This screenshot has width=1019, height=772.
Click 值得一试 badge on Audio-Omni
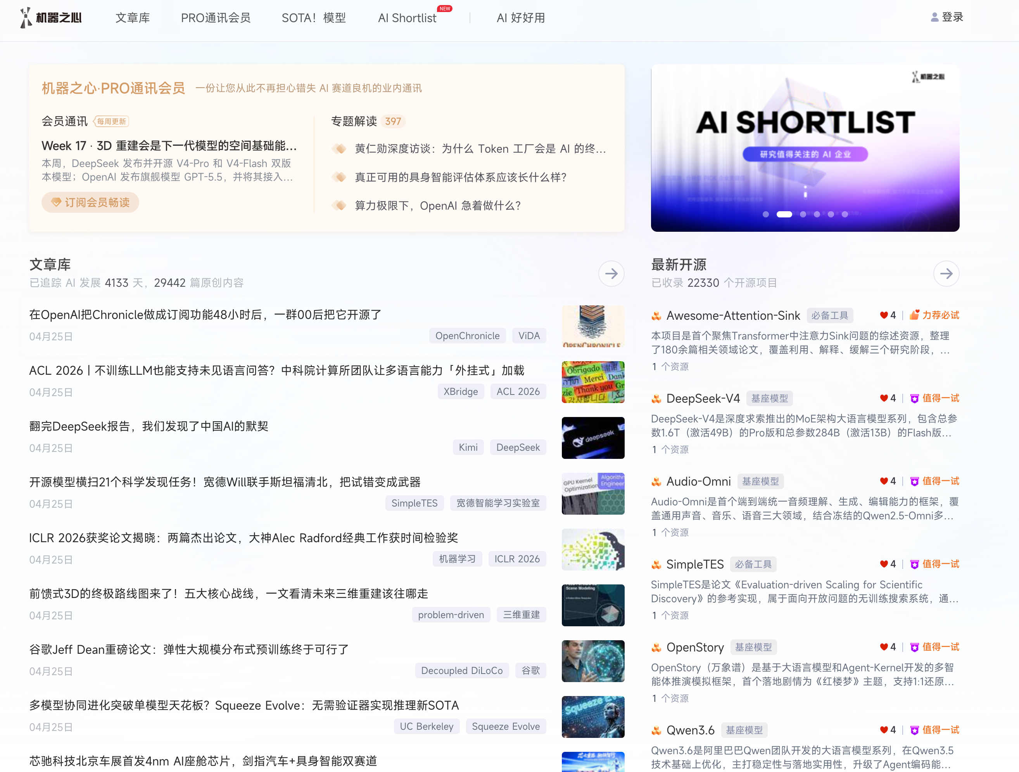(935, 481)
